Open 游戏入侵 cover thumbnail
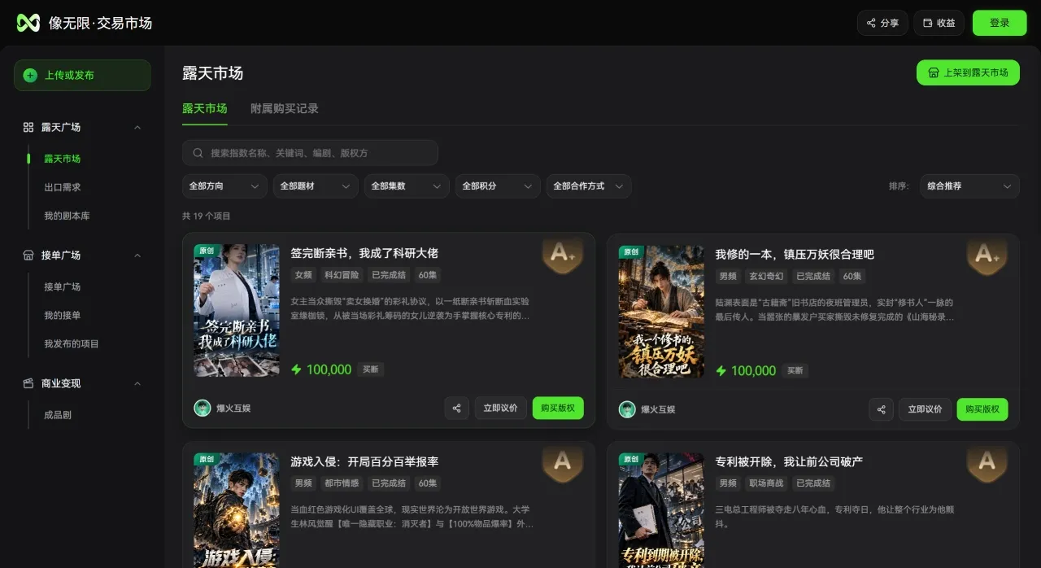Viewport: 1041px width, 568px height. pyautogui.click(x=237, y=510)
